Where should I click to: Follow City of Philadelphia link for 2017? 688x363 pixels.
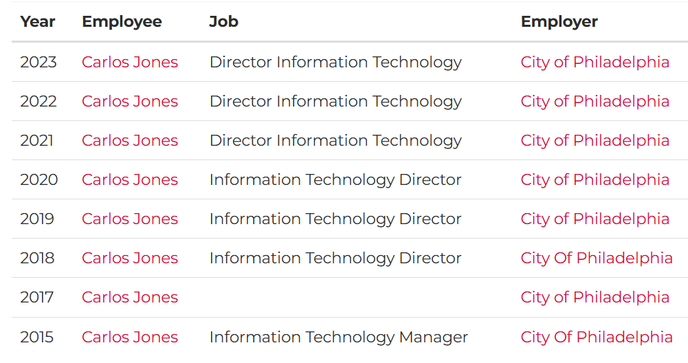pyautogui.click(x=595, y=298)
